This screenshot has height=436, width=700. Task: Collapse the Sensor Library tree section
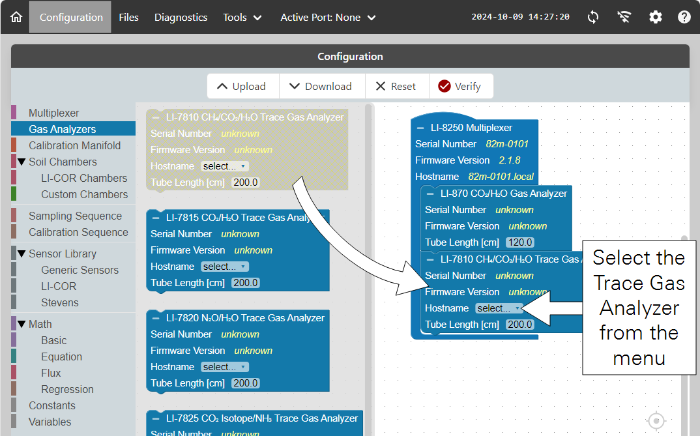pyautogui.click(x=22, y=254)
